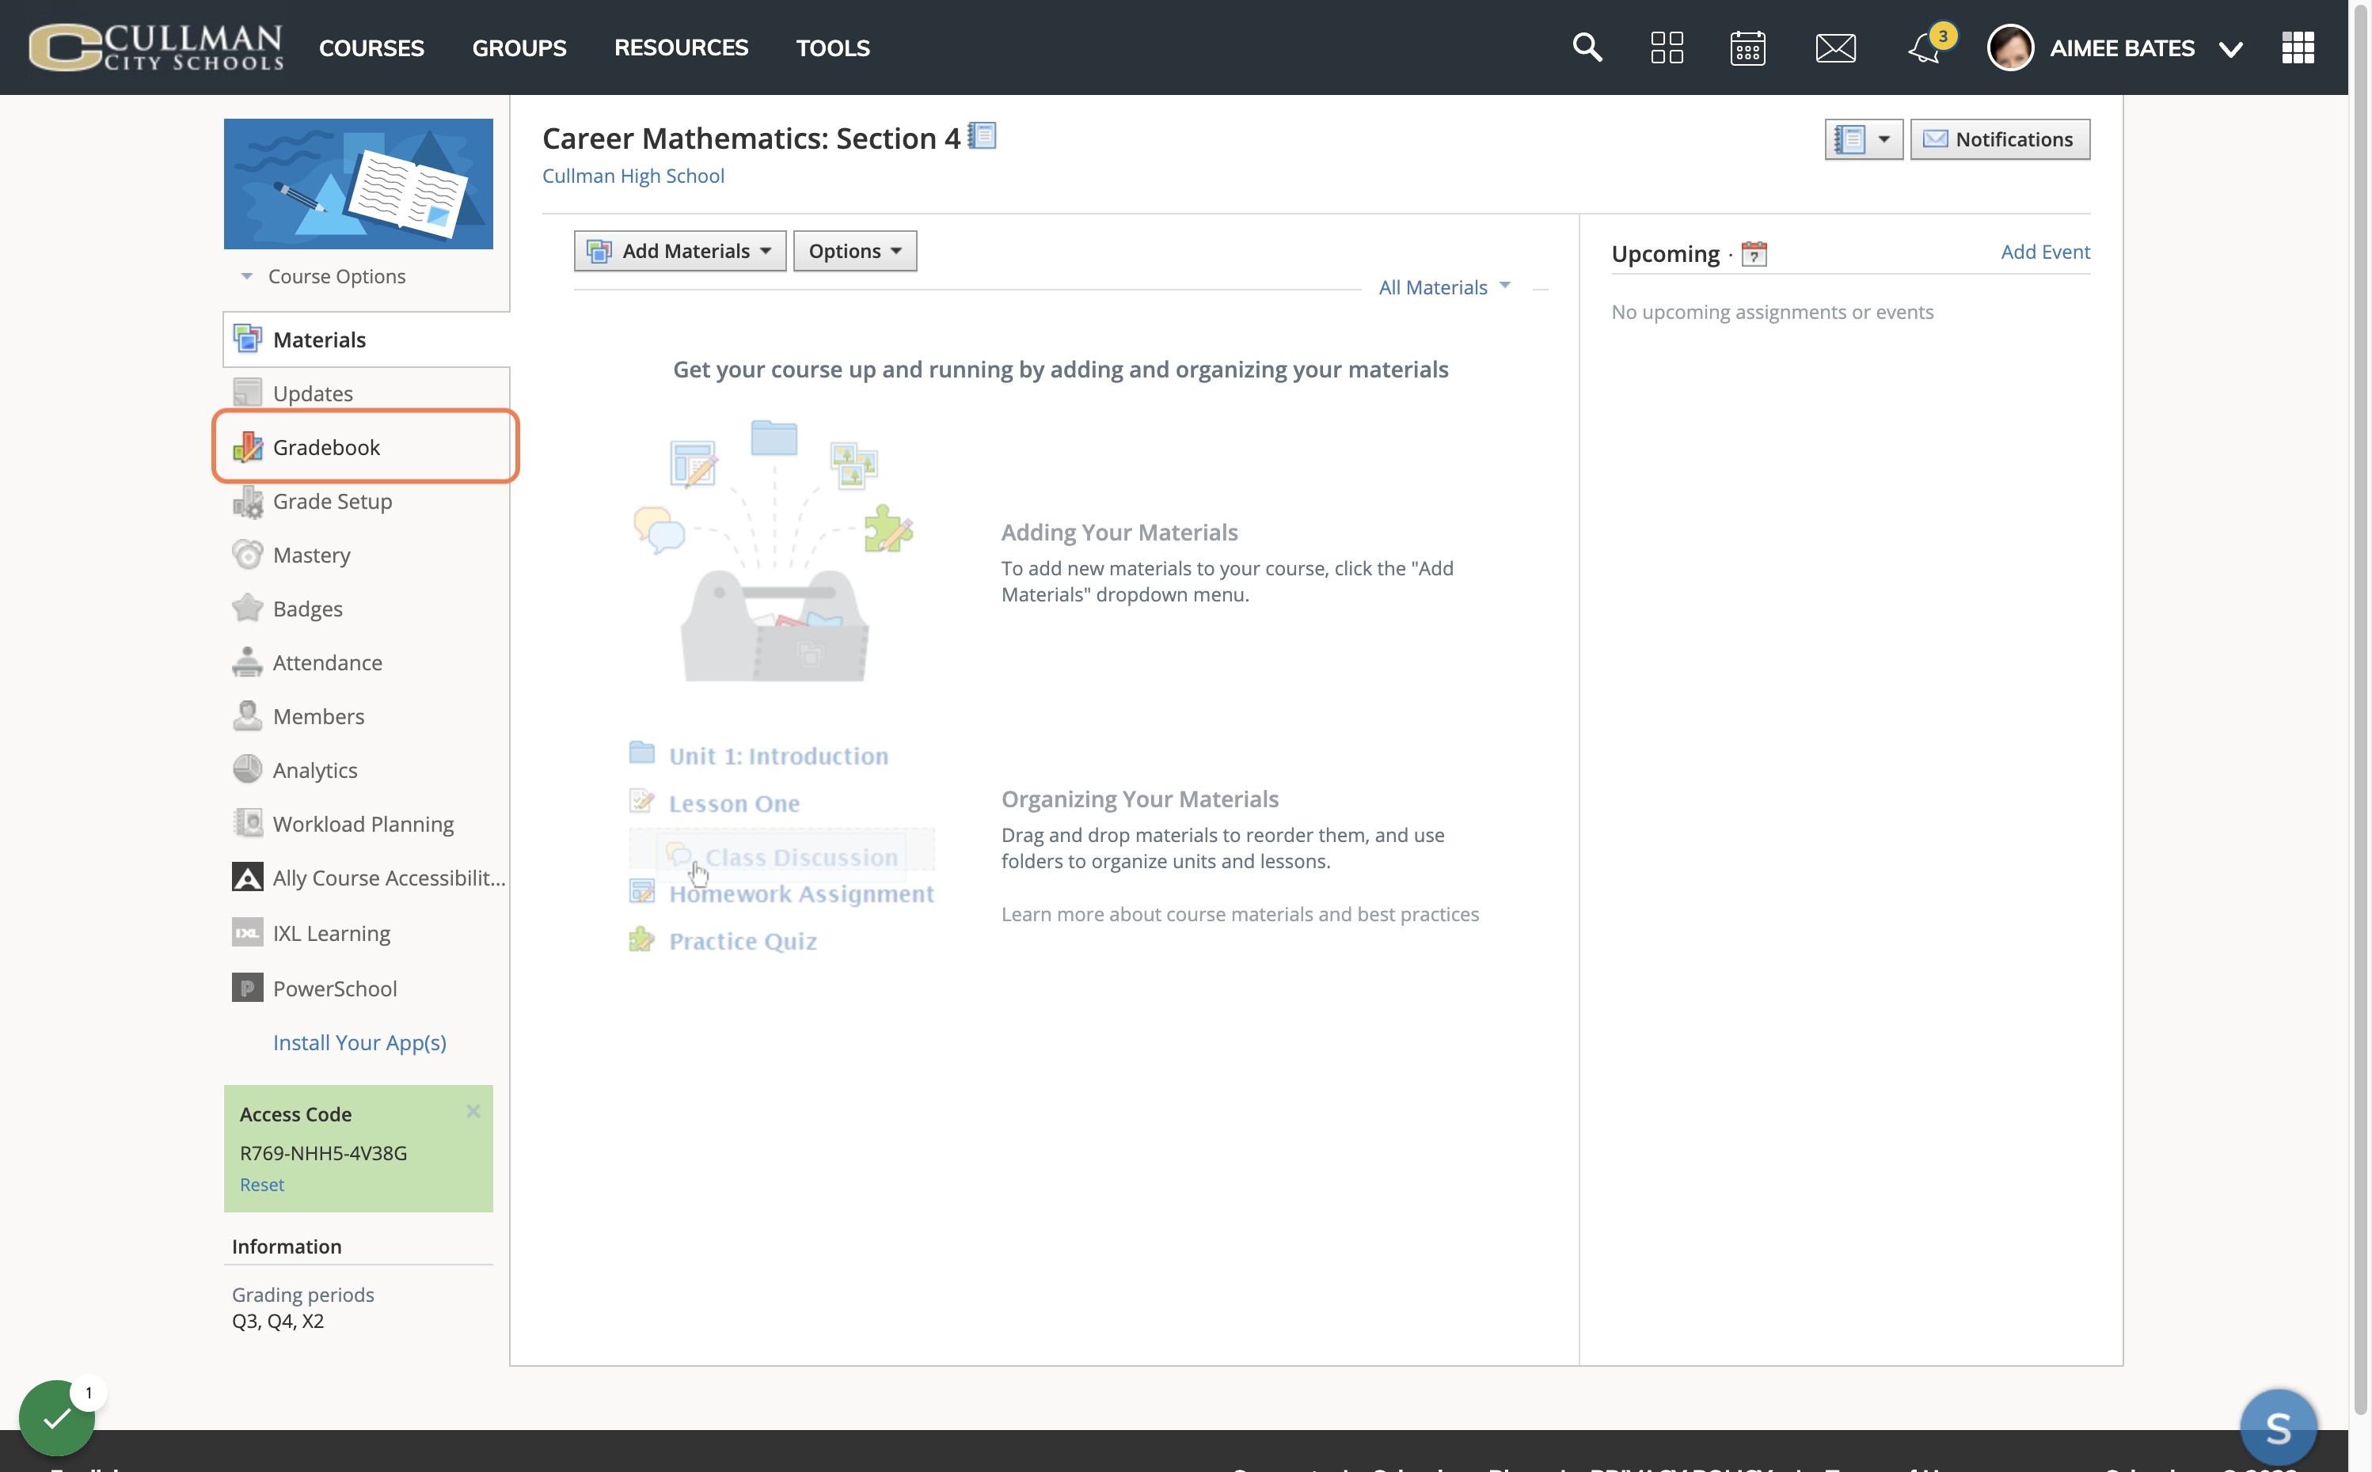Open PowerSchool app in sidebar
Viewport: 2372px width, 1472px height.
(334, 988)
